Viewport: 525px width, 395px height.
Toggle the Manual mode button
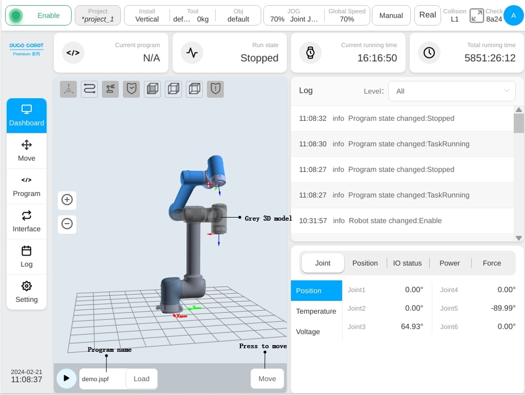click(391, 15)
